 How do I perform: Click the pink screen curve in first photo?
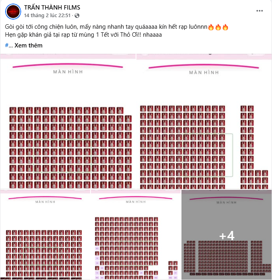[68, 65]
